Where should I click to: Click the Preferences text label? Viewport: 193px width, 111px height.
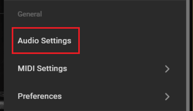pos(40,96)
